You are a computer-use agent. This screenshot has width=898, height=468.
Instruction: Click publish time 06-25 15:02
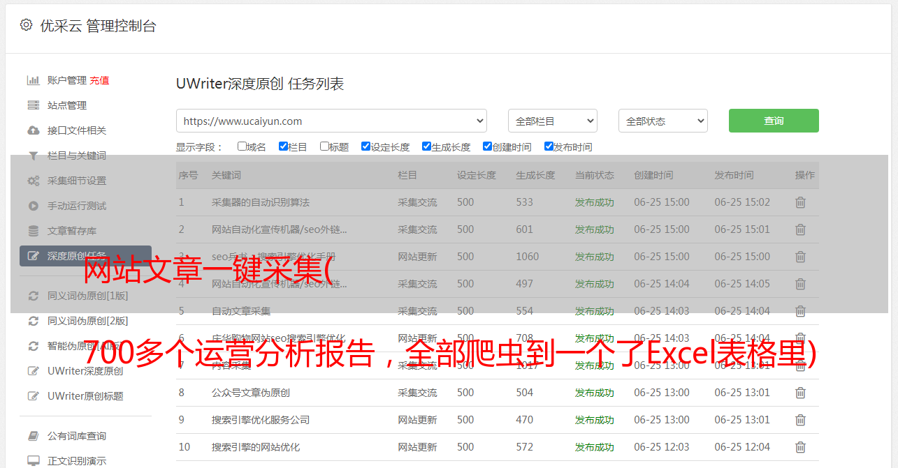point(742,202)
